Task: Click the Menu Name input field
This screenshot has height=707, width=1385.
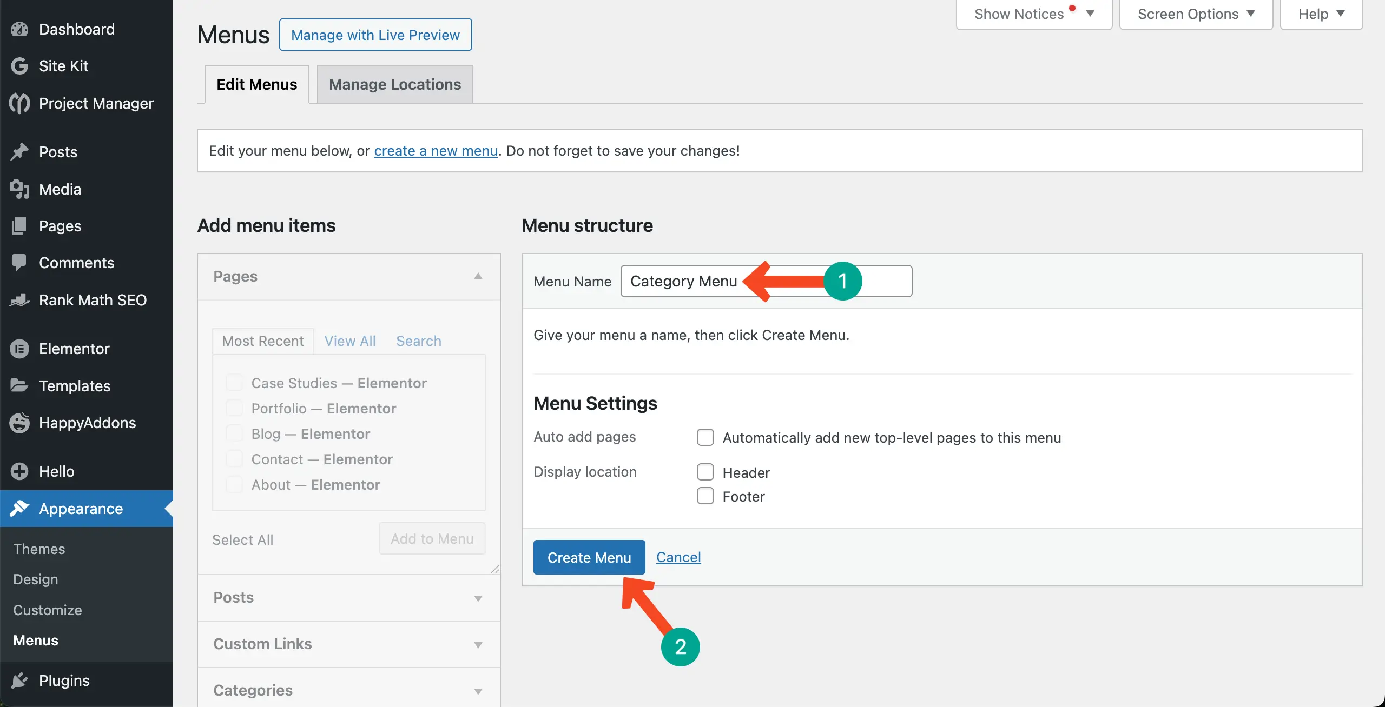Action: pyautogui.click(x=766, y=281)
